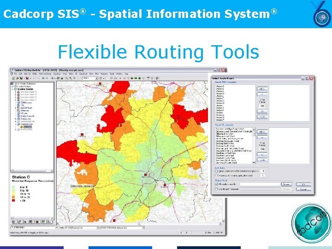This screenshot has width=332, height=249.
Task: Click the coordinate input field at the bottom left
Action: click(x=33, y=228)
